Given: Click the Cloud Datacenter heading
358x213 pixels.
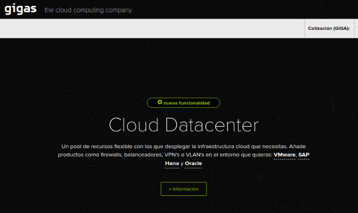Looking at the screenshot, I should (x=183, y=125).
